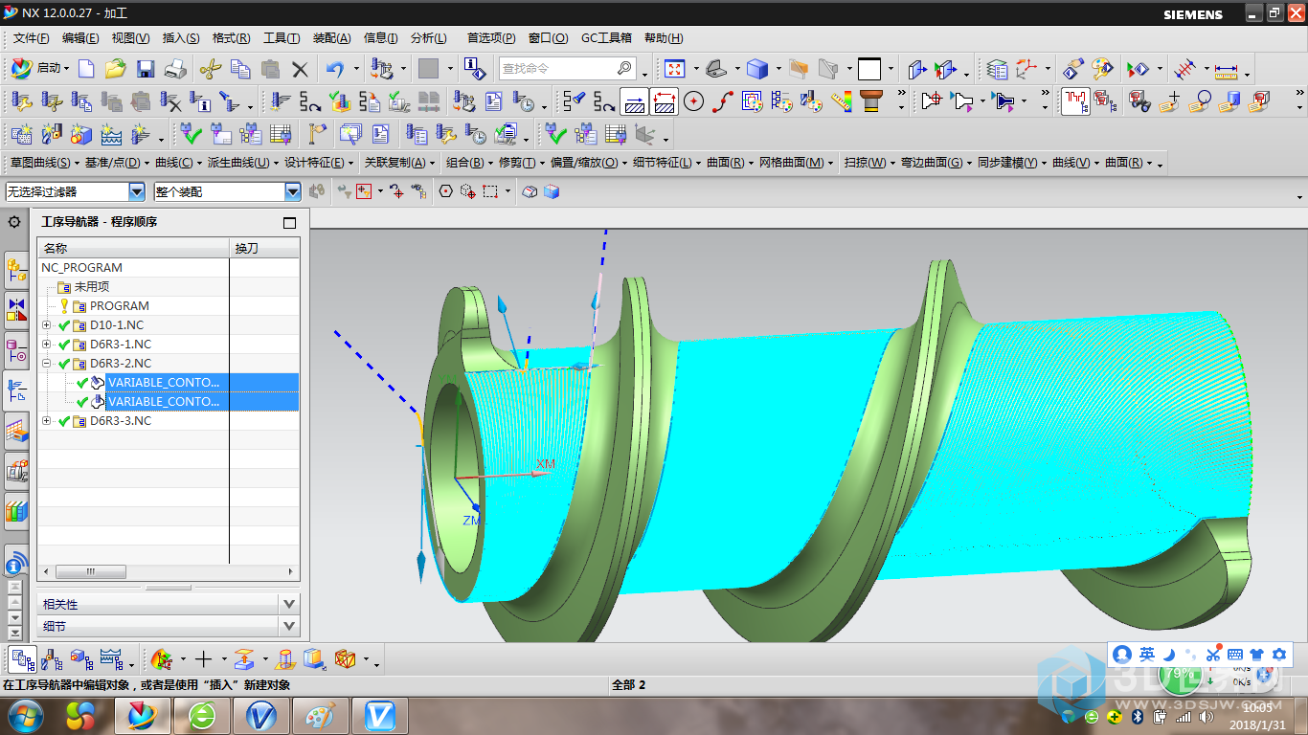
Task: Click the navigator scrollbar right arrow
Action: [292, 571]
